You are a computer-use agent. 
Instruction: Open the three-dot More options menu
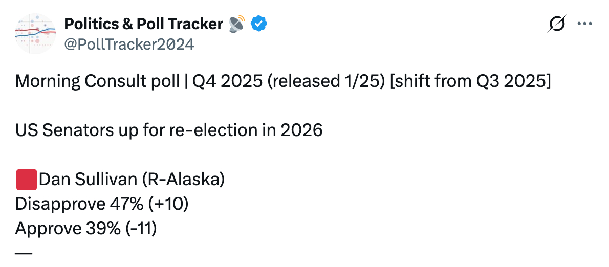585,24
